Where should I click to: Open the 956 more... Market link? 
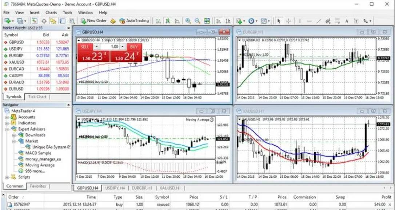pos(35,171)
